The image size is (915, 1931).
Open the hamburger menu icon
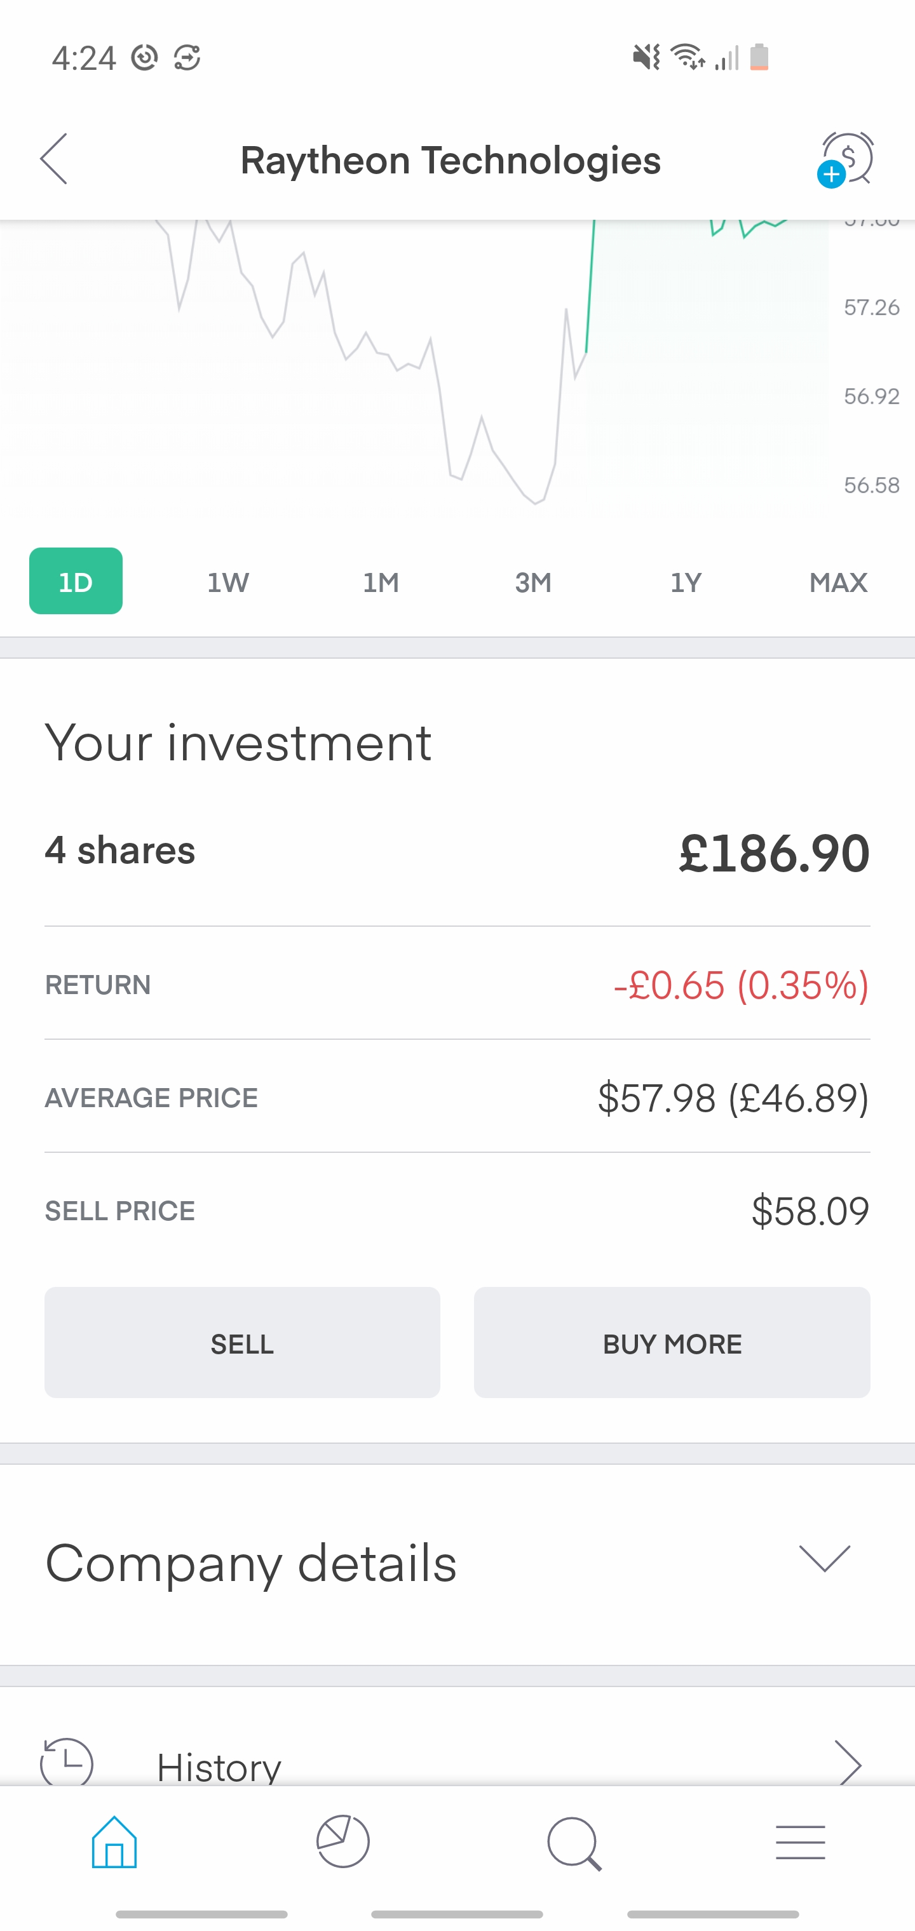coord(800,1843)
